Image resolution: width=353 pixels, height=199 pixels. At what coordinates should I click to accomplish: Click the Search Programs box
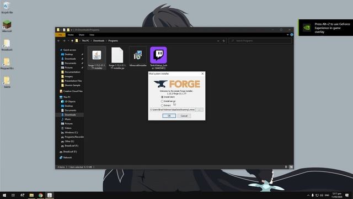(260, 41)
